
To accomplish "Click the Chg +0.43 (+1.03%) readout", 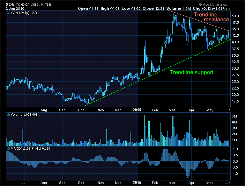I will 210,9.
